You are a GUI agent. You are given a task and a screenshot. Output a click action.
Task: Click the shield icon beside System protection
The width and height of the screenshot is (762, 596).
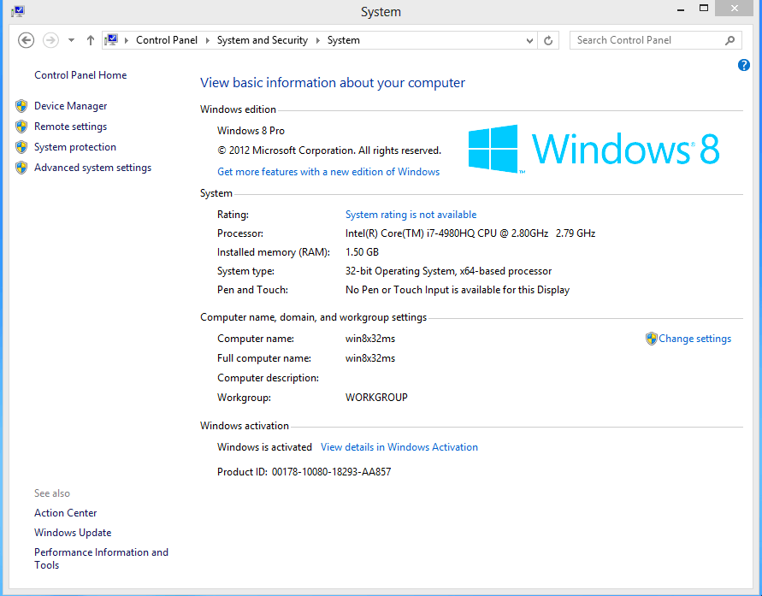(x=21, y=147)
